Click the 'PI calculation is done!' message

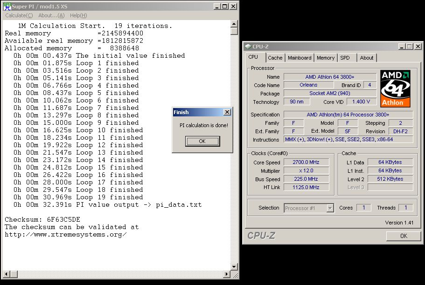tap(204, 125)
